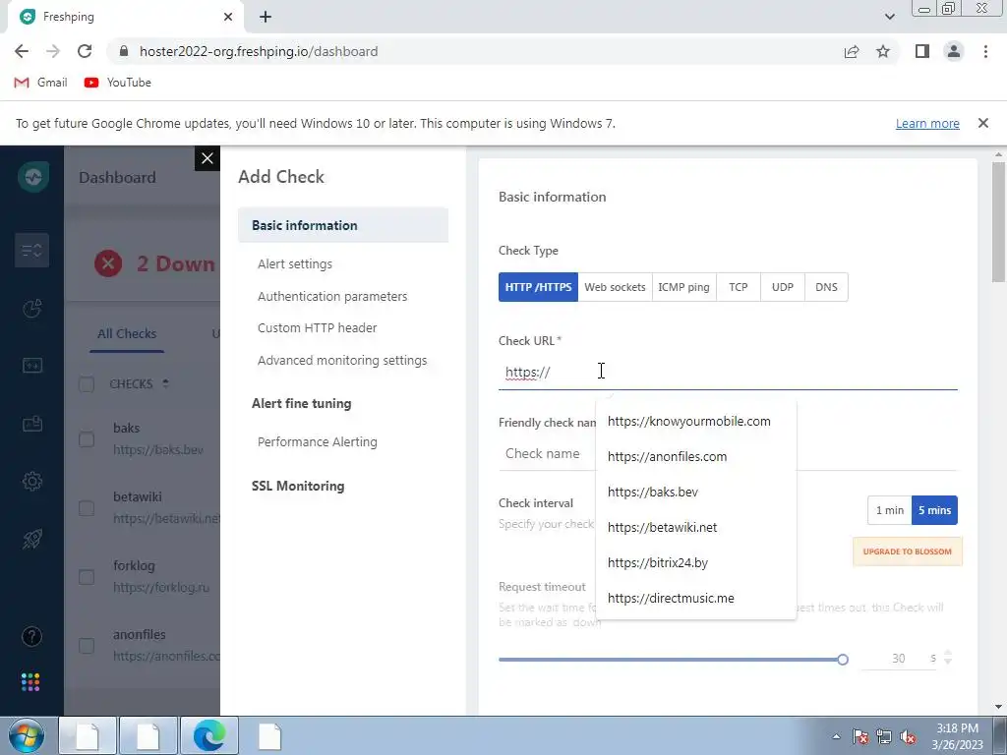Viewport: 1007px width, 755px height.
Task: Open the Chrome profile avatar
Action: click(954, 51)
